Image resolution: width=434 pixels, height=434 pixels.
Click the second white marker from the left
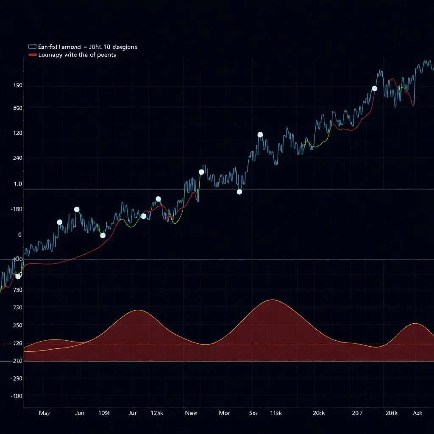click(59, 222)
